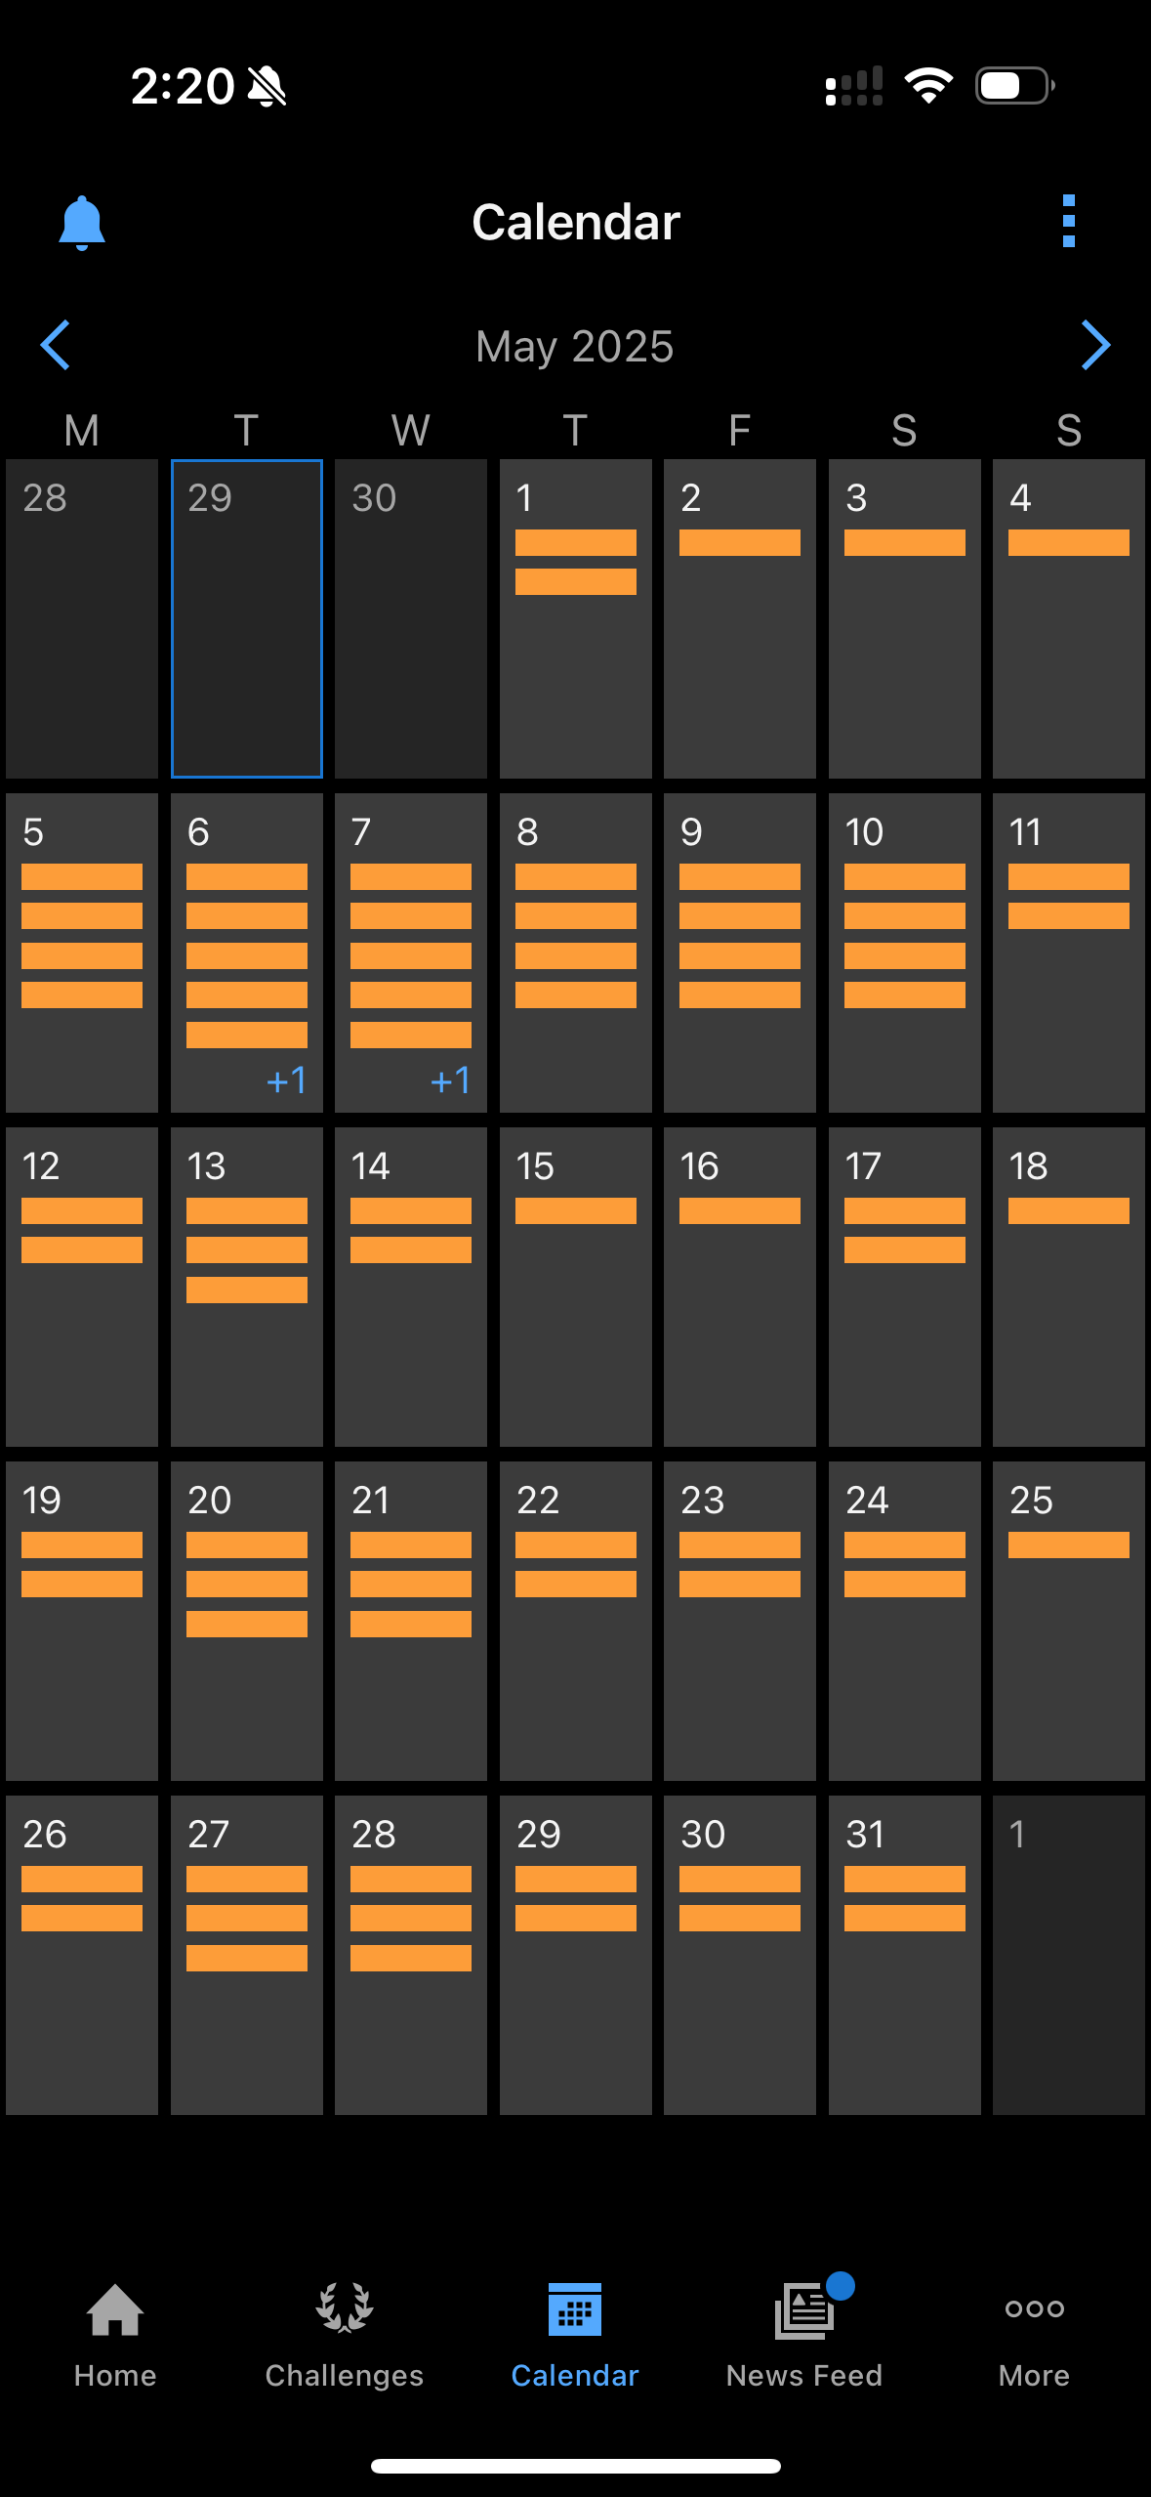Open May 1 with two events
Viewport: 1151px width, 2497px height.
tap(576, 618)
